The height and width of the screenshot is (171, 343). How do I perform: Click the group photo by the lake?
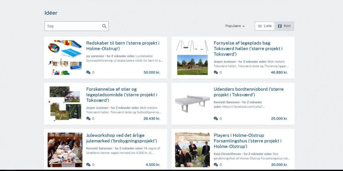point(193,150)
